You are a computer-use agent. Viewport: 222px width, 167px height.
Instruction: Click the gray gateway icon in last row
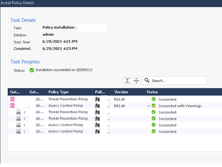(x=18, y=131)
